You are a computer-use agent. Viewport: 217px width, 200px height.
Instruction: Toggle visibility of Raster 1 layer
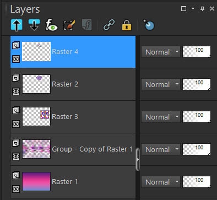click(x=16, y=189)
